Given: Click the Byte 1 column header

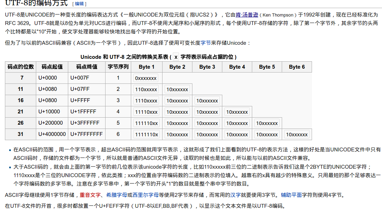Looking at the screenshot, I should click(147, 67).
